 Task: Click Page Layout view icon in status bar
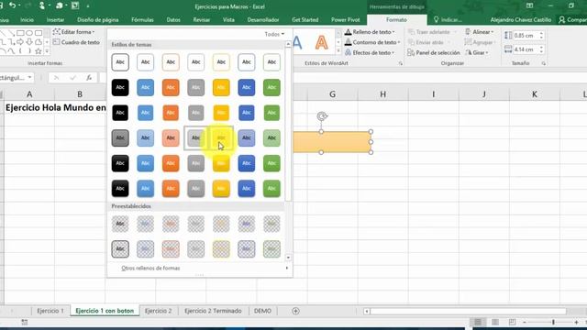tap(495, 322)
